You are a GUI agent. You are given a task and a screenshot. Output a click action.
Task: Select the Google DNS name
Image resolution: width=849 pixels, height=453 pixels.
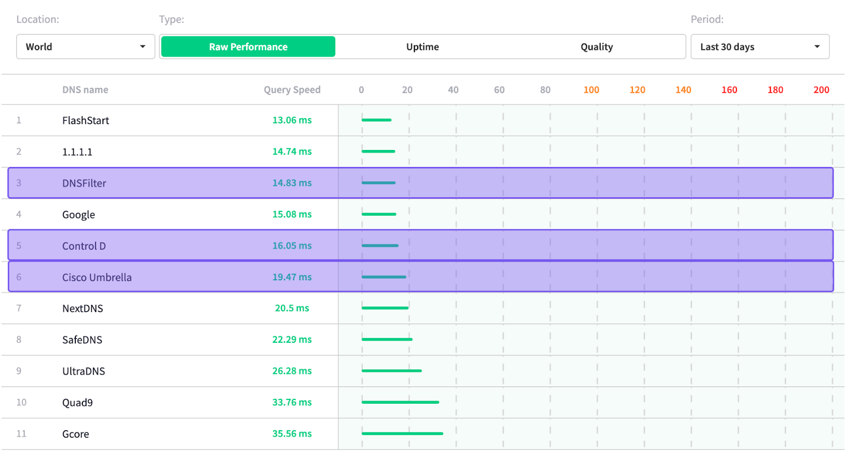pyautogui.click(x=79, y=215)
